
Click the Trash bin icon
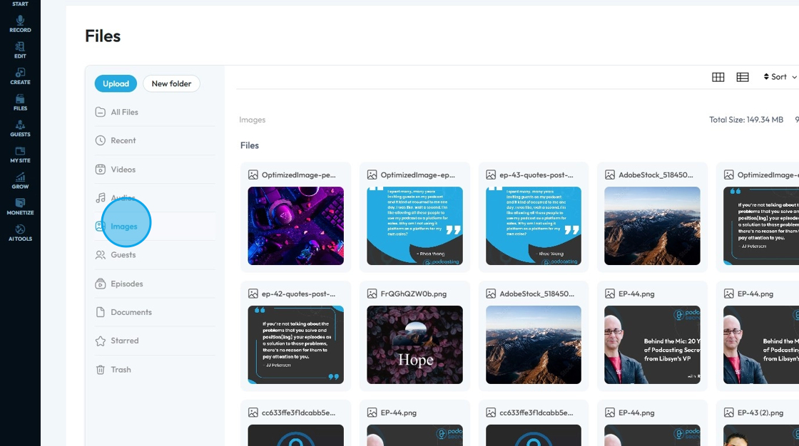(101, 370)
